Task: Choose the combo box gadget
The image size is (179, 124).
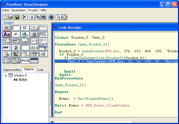Action: coord(25,41)
